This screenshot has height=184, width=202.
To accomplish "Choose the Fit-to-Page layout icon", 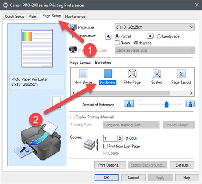I will (x=132, y=74).
